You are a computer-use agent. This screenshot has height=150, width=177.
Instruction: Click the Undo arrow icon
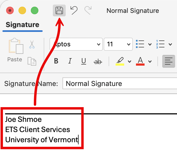click(x=74, y=10)
